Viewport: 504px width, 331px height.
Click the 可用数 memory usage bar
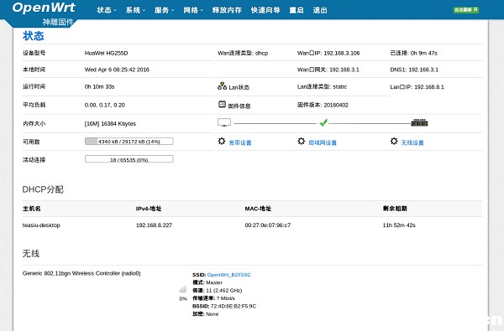point(129,142)
